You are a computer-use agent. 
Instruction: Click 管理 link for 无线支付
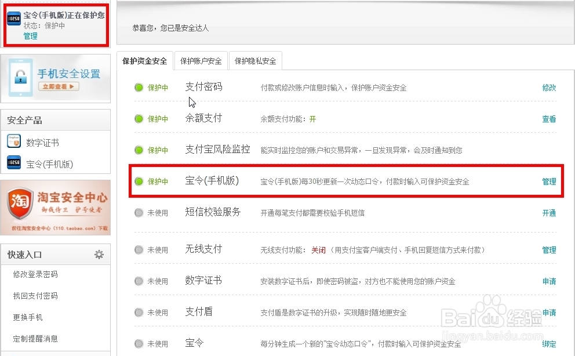[549, 250]
